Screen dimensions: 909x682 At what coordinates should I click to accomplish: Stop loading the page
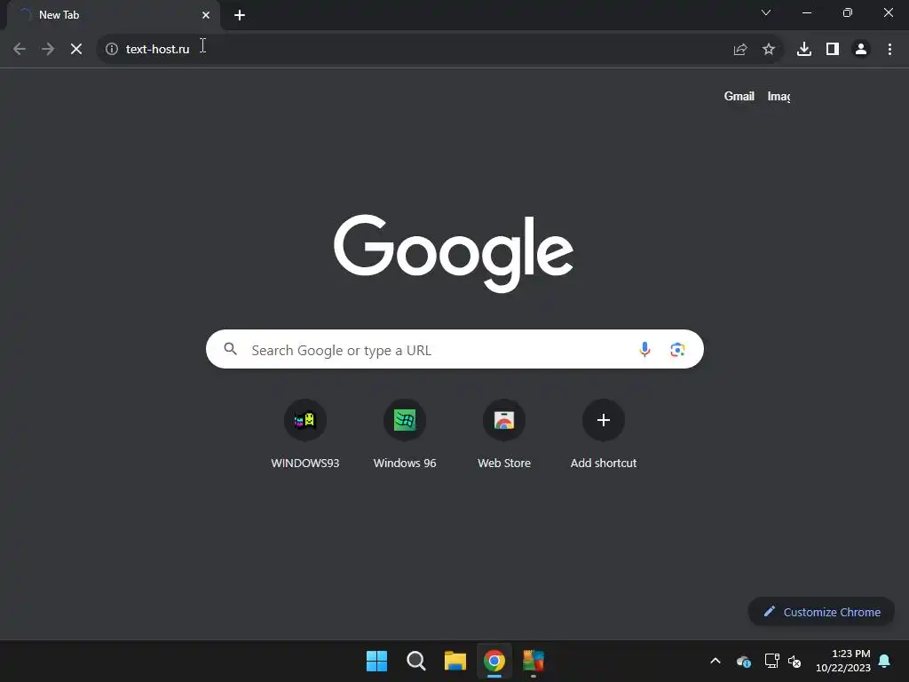[x=76, y=50]
